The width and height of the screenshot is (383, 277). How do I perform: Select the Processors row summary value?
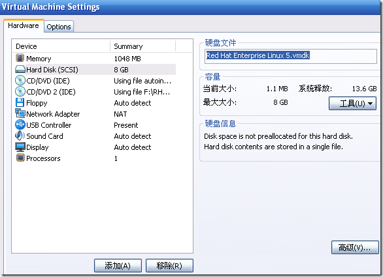(x=116, y=158)
